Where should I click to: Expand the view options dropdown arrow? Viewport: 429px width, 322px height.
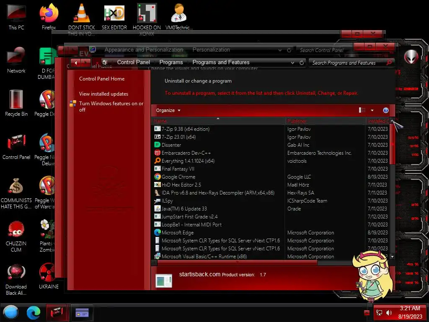[x=372, y=110]
